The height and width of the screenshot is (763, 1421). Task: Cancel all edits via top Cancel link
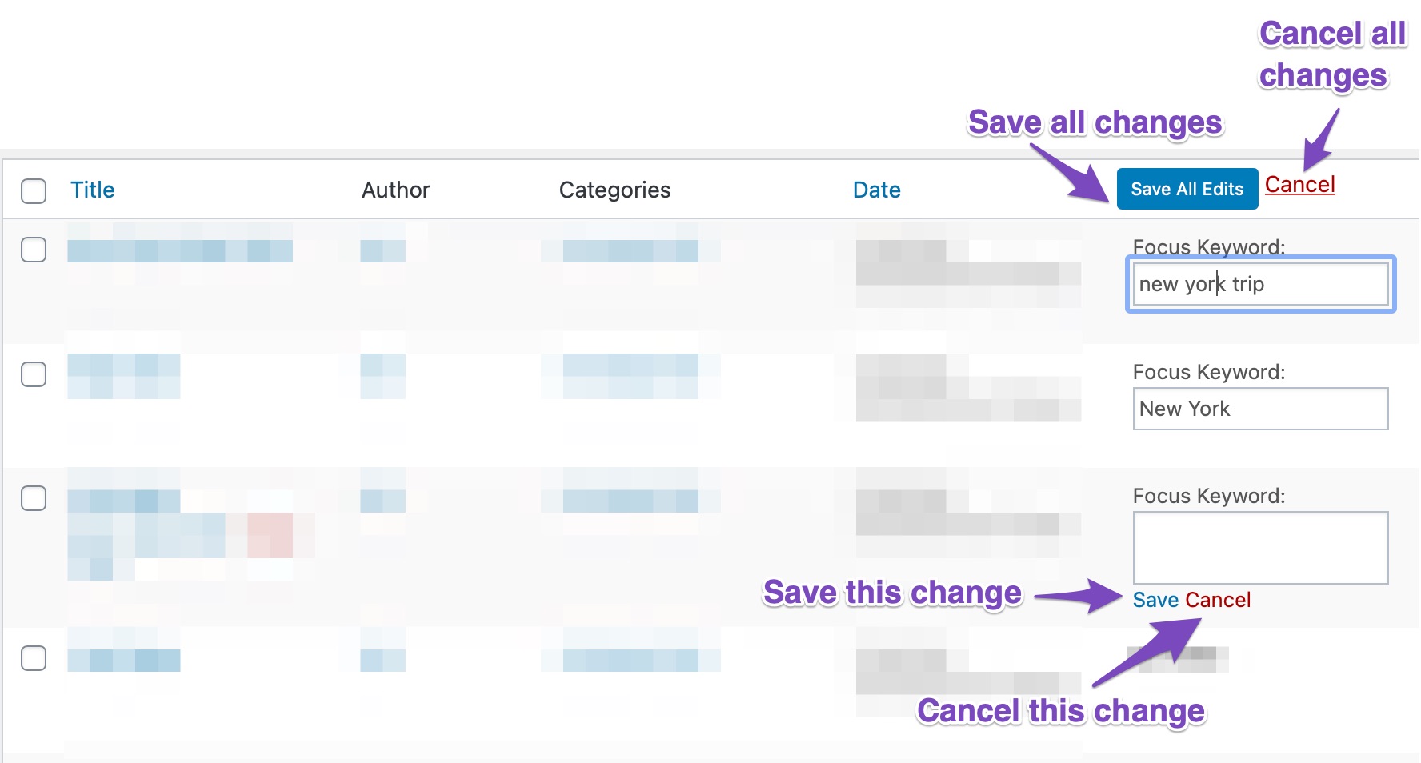(x=1299, y=185)
